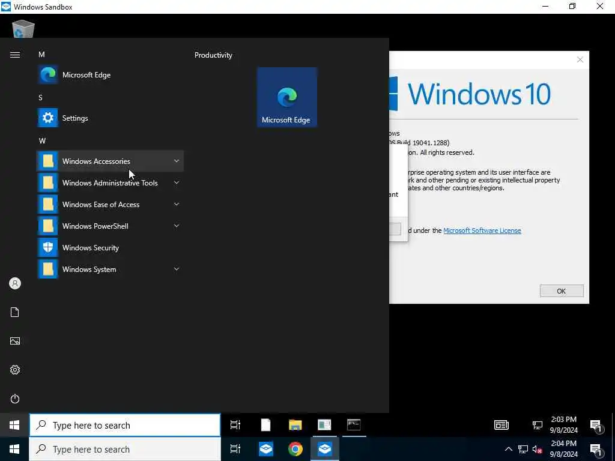This screenshot has height=461, width=615.
Task: Open the About Windows app on sandbox taskbar
Action: (324, 425)
